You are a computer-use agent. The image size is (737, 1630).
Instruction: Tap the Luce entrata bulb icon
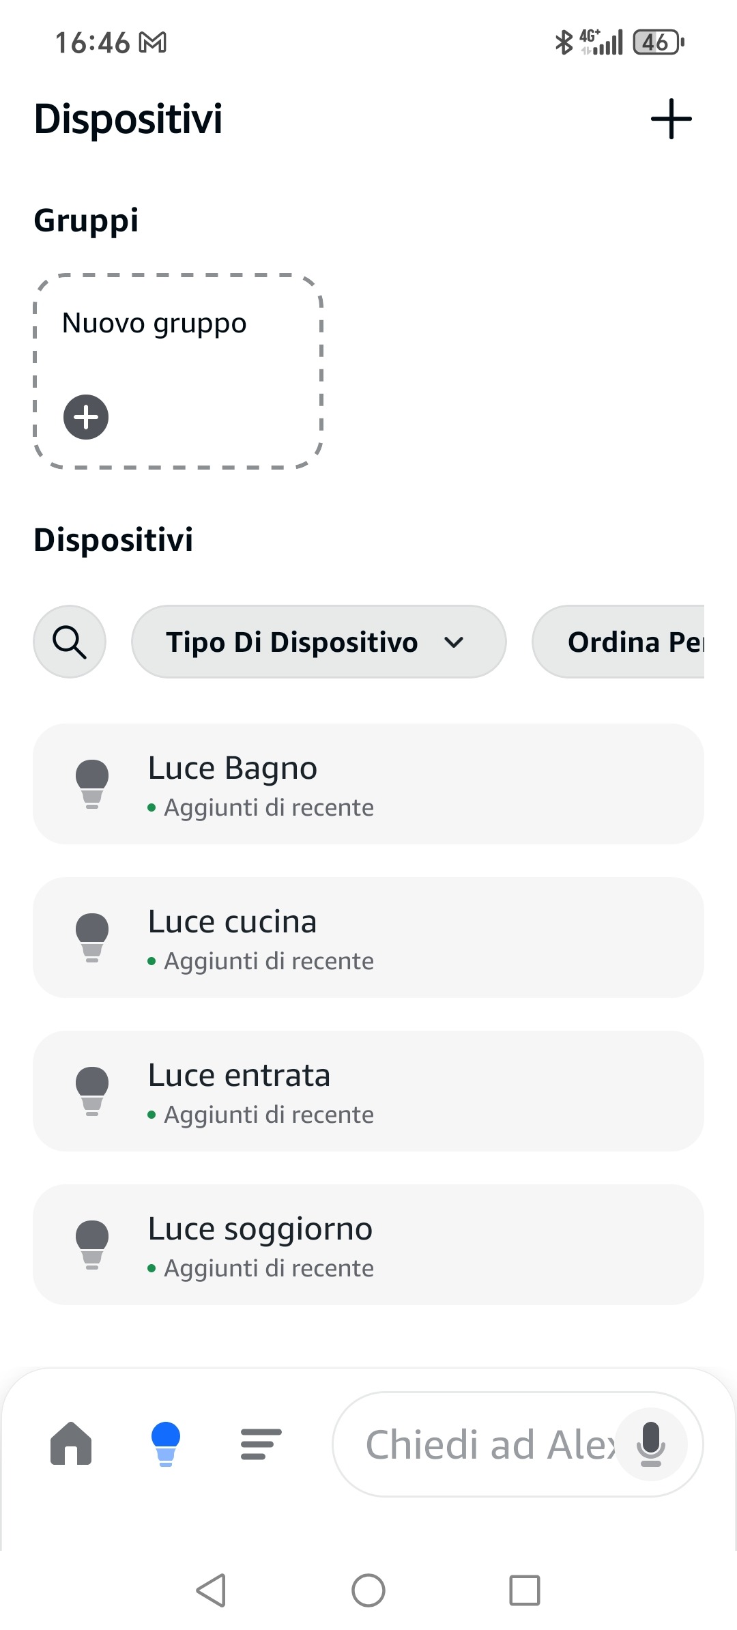[x=92, y=1091]
